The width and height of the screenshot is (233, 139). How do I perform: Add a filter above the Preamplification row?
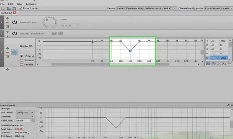(7, 18)
